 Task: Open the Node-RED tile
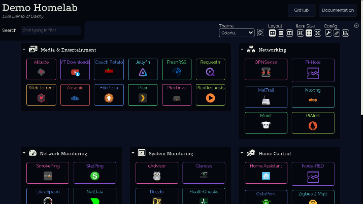pos(313,174)
